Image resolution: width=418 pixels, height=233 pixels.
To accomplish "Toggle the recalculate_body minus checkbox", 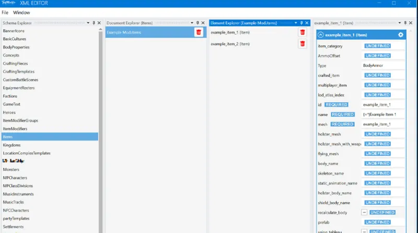I will tap(364, 213).
